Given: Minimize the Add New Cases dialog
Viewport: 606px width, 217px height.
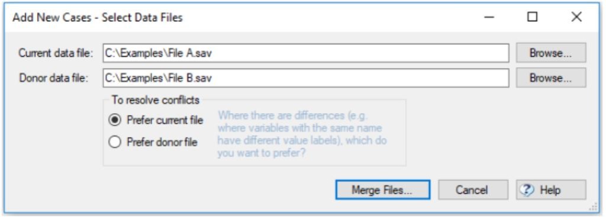Looking at the screenshot, I should coord(489,17).
